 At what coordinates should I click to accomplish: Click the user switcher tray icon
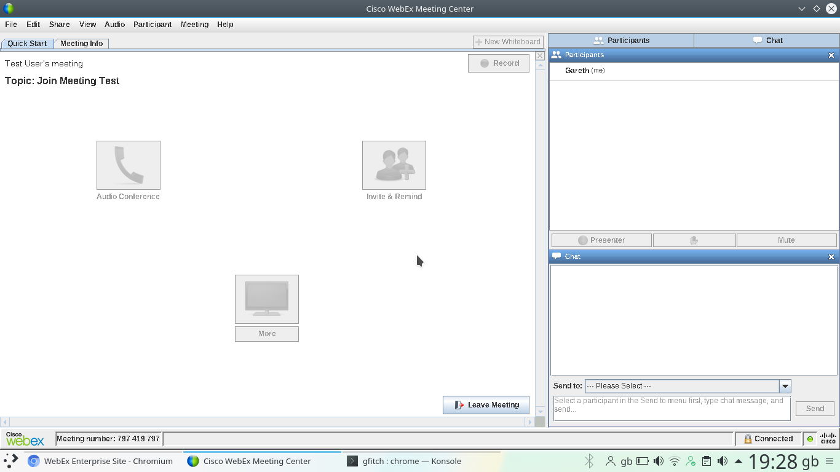click(611, 461)
